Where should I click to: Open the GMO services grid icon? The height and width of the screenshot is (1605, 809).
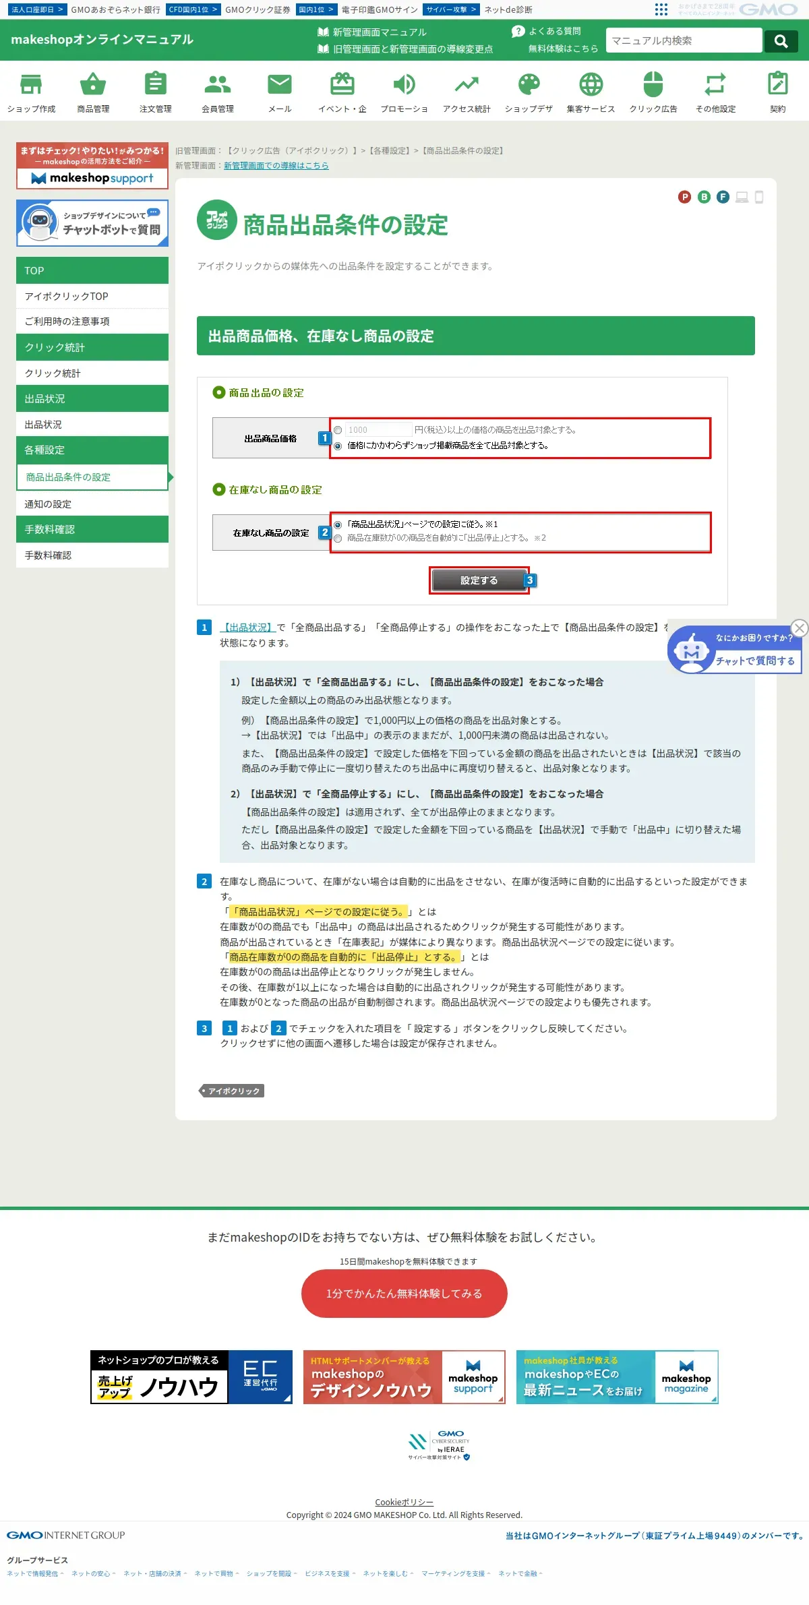[x=661, y=9]
